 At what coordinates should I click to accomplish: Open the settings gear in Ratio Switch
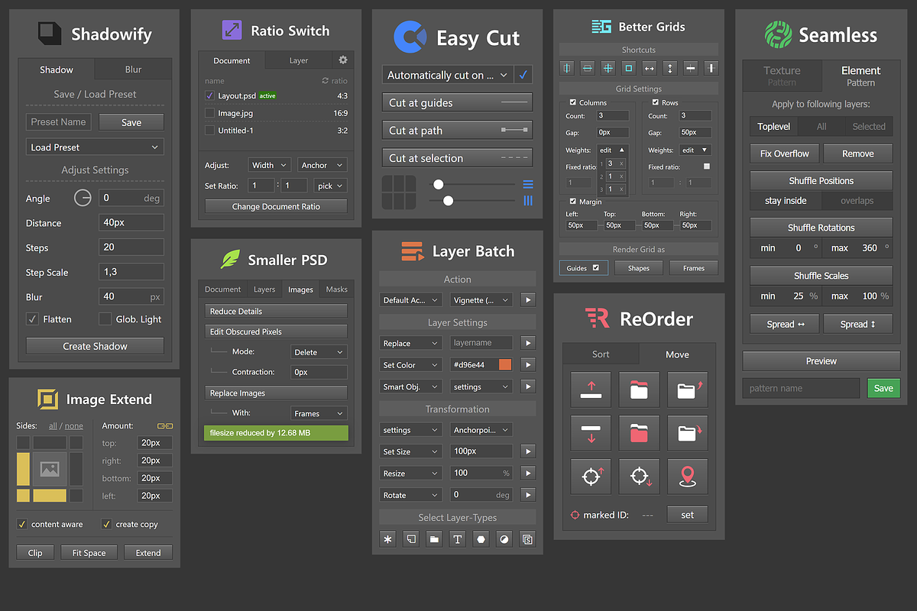pos(342,60)
